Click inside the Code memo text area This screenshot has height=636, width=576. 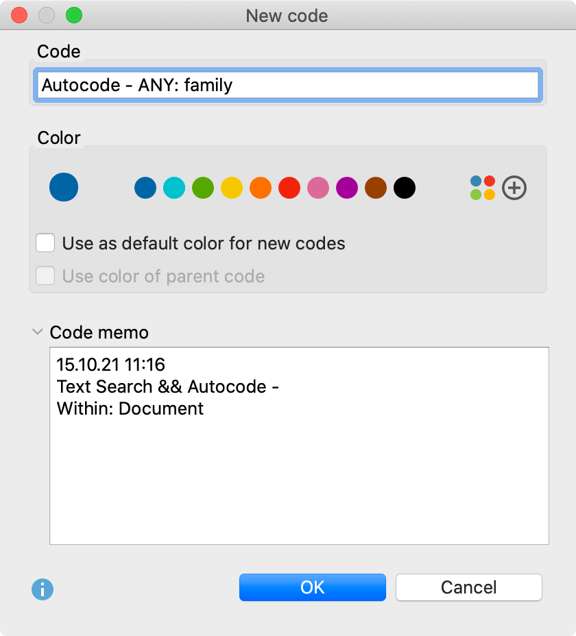tap(299, 445)
